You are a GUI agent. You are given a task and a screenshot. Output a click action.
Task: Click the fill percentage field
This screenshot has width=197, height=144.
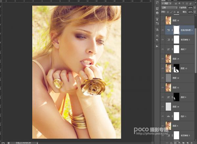pyautogui.click(x=190, y=12)
